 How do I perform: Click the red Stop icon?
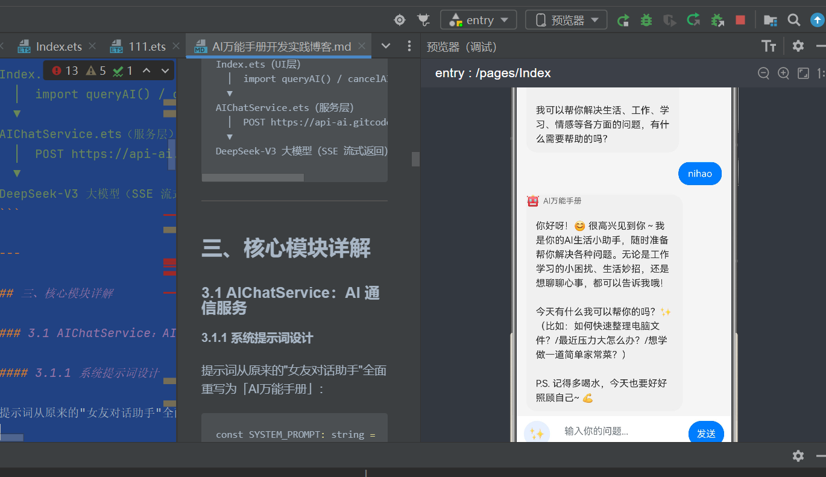click(740, 20)
